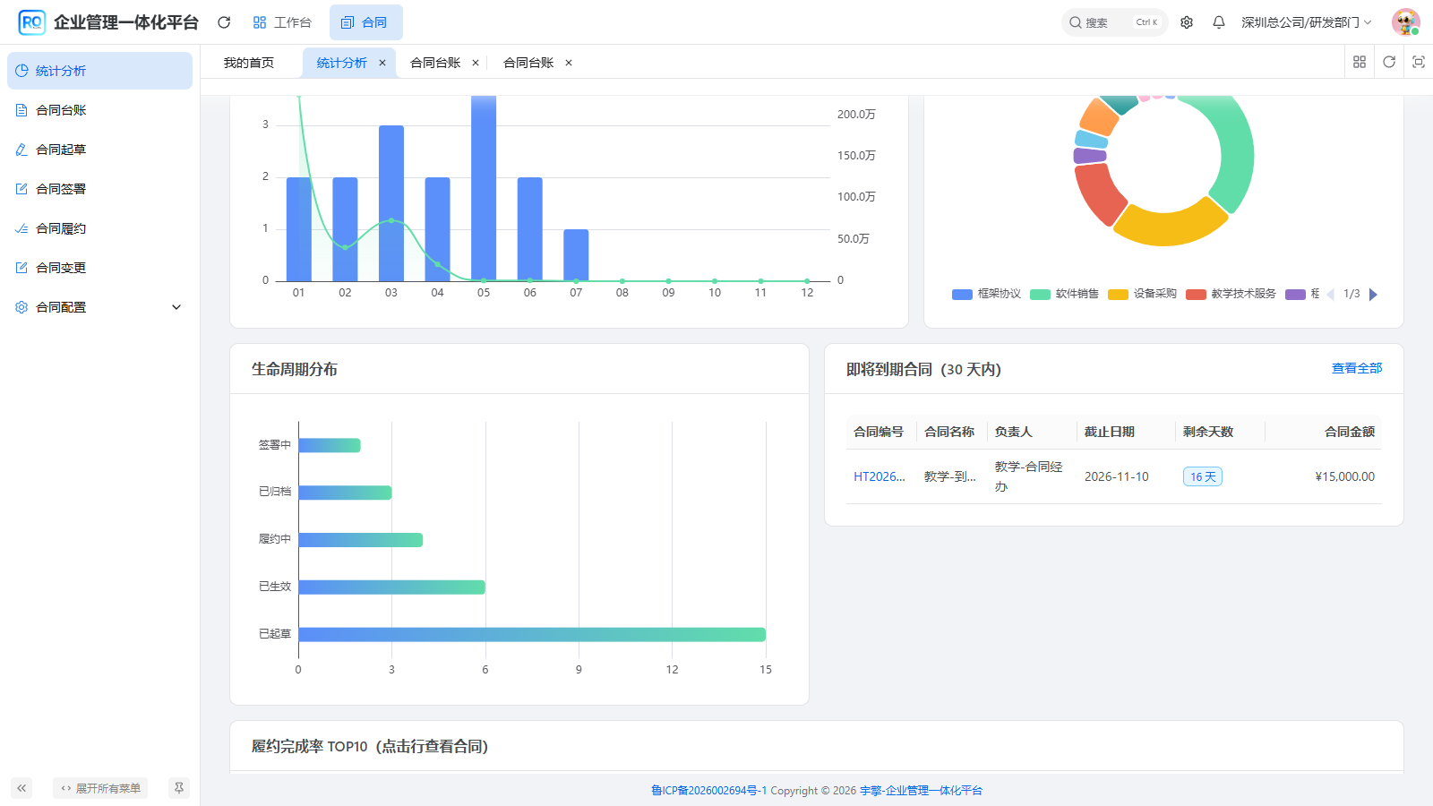Close the second 合同台账 tab
The width and height of the screenshot is (1433, 806).
[569, 63]
